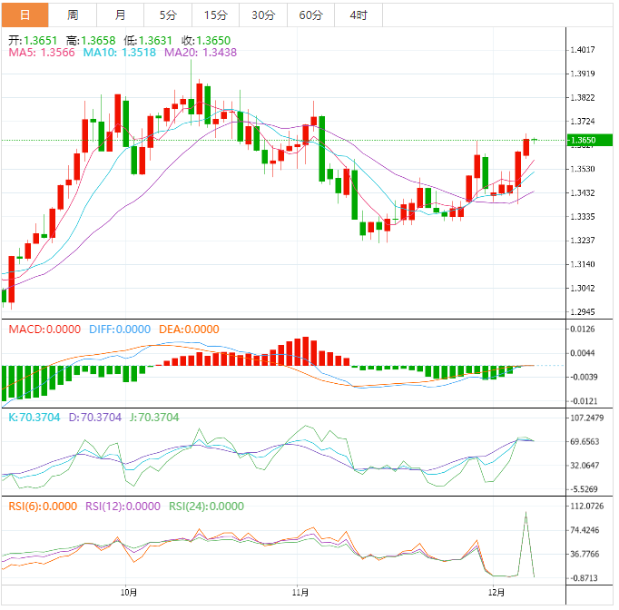
Task: Click the 11月 date axis marker
Action: (300, 593)
